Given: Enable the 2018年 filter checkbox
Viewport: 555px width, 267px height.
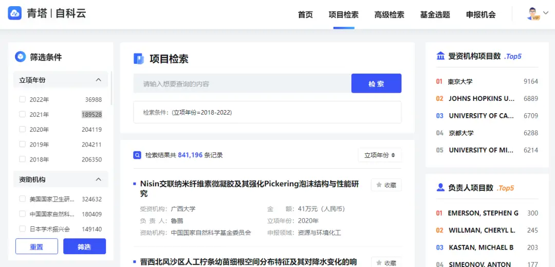Looking at the screenshot, I should [22, 159].
